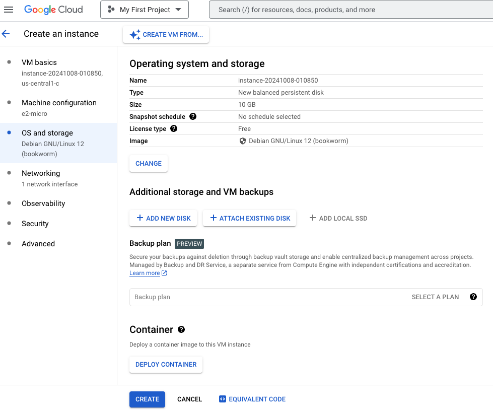Click the 1 network interface text
The width and height of the screenshot is (493, 410).
coord(50,184)
